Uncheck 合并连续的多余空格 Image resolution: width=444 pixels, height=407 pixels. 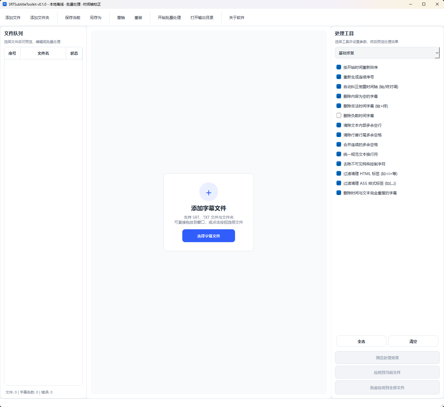click(339, 144)
